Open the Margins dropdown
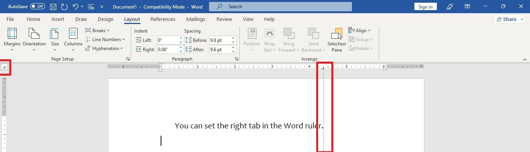 pyautogui.click(x=12, y=40)
